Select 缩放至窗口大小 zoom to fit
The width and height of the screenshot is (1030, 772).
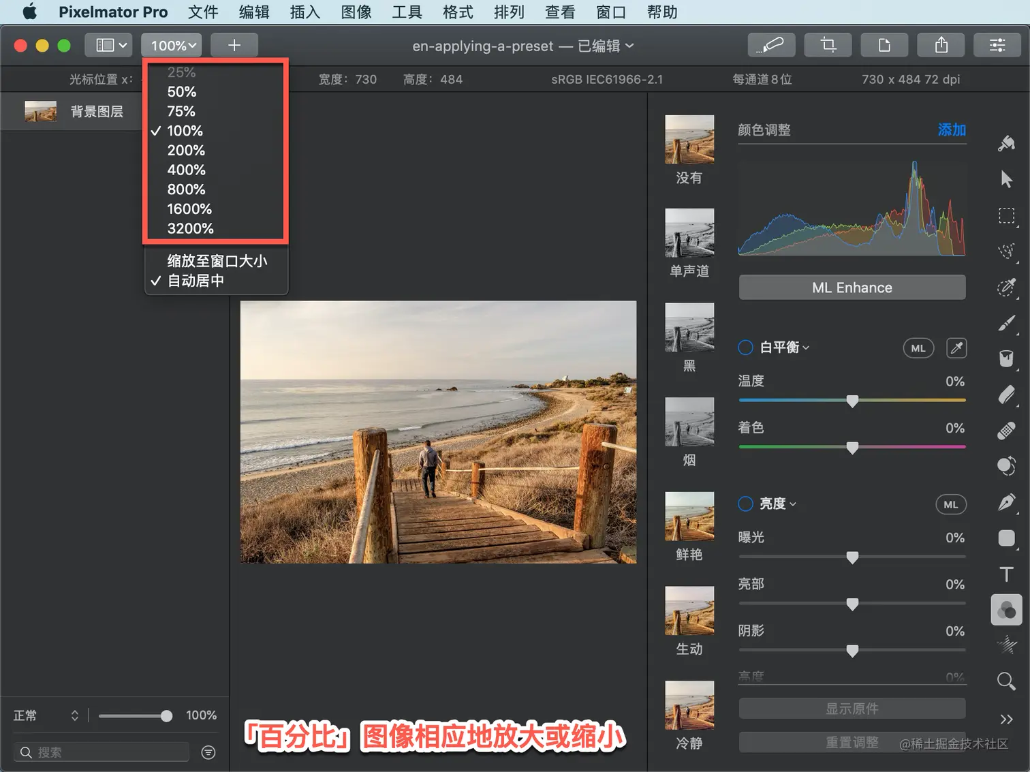pyautogui.click(x=217, y=261)
